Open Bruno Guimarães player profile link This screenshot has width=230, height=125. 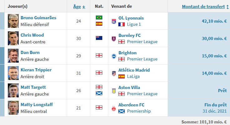pyautogui.click(x=38, y=18)
